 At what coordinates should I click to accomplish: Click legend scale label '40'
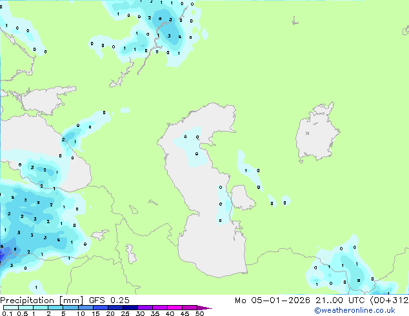pos(170,313)
